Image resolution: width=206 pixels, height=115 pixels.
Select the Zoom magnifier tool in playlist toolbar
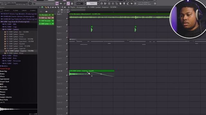pyautogui.click(x=63, y=7)
